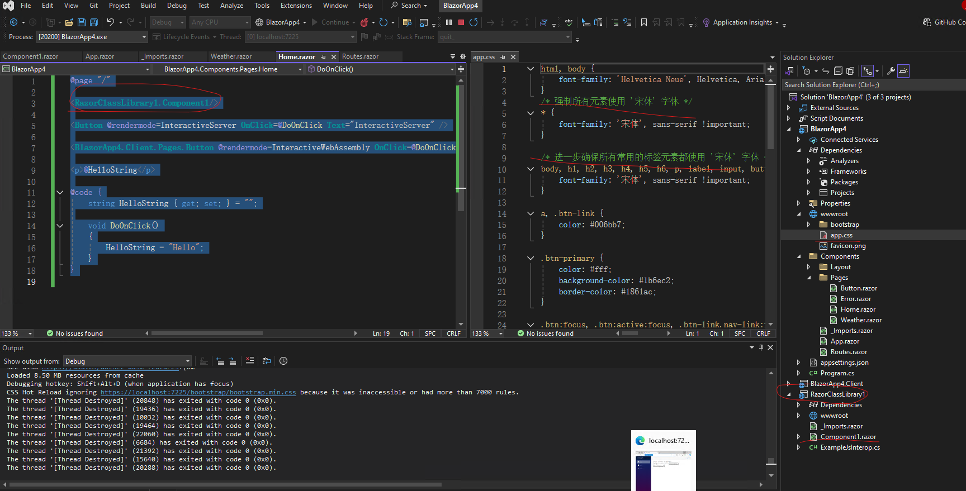Close the Home.razor tab
Image resolution: width=966 pixels, height=491 pixels.
334,57
